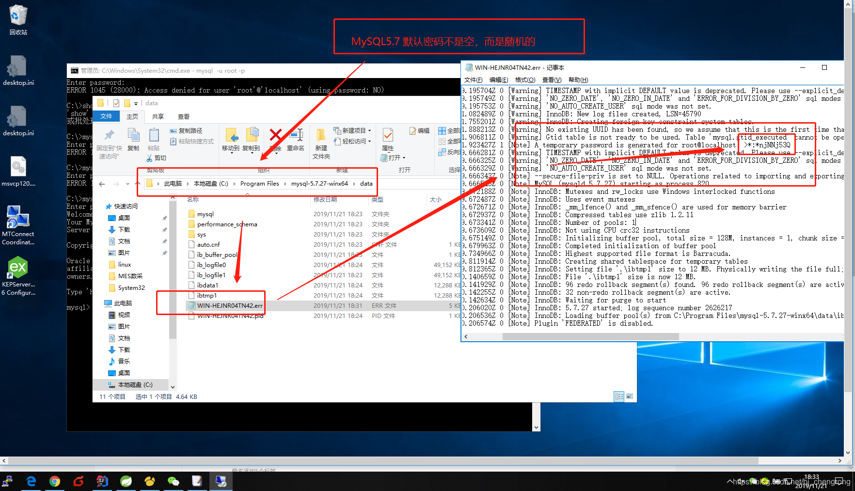Image resolution: width=855 pixels, height=491 pixels.
Task: Click Program Files in address bar
Action: 260,184
